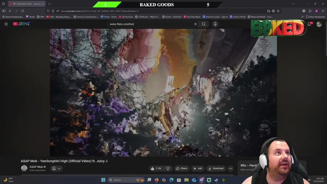The image size is (327, 184).
Task: Open Forensic Construction bookmark
Action: 86,17
